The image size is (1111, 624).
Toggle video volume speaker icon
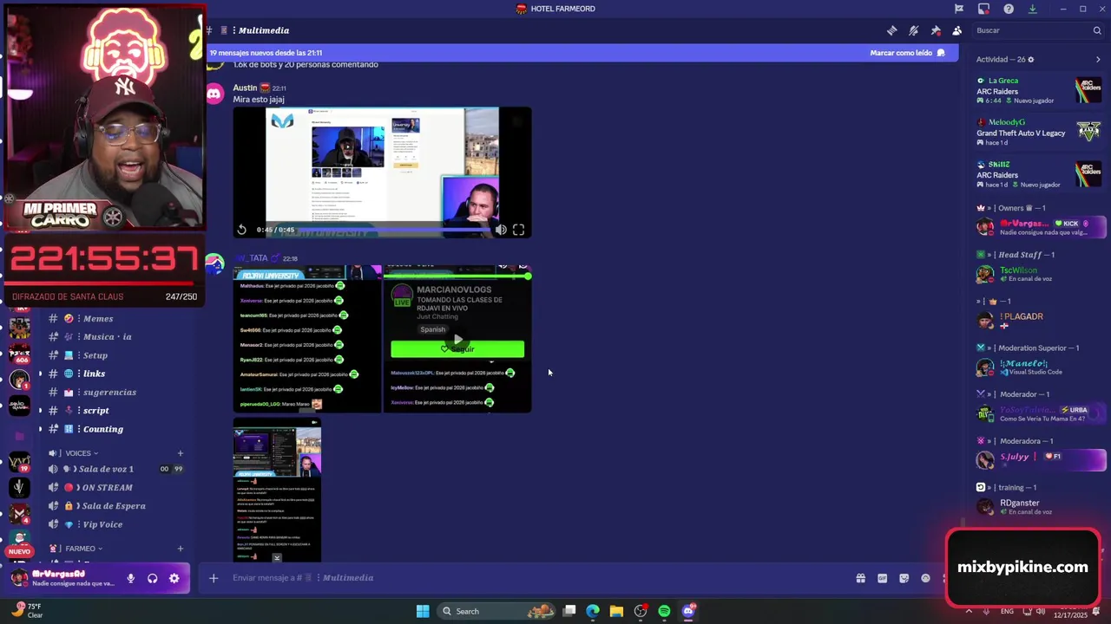(501, 230)
